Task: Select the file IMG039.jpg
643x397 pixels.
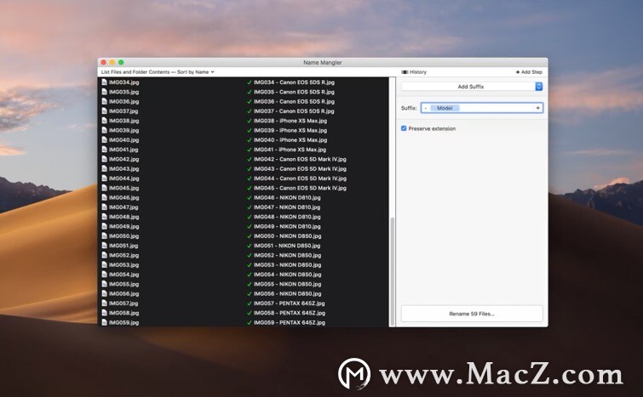Action: click(x=123, y=131)
